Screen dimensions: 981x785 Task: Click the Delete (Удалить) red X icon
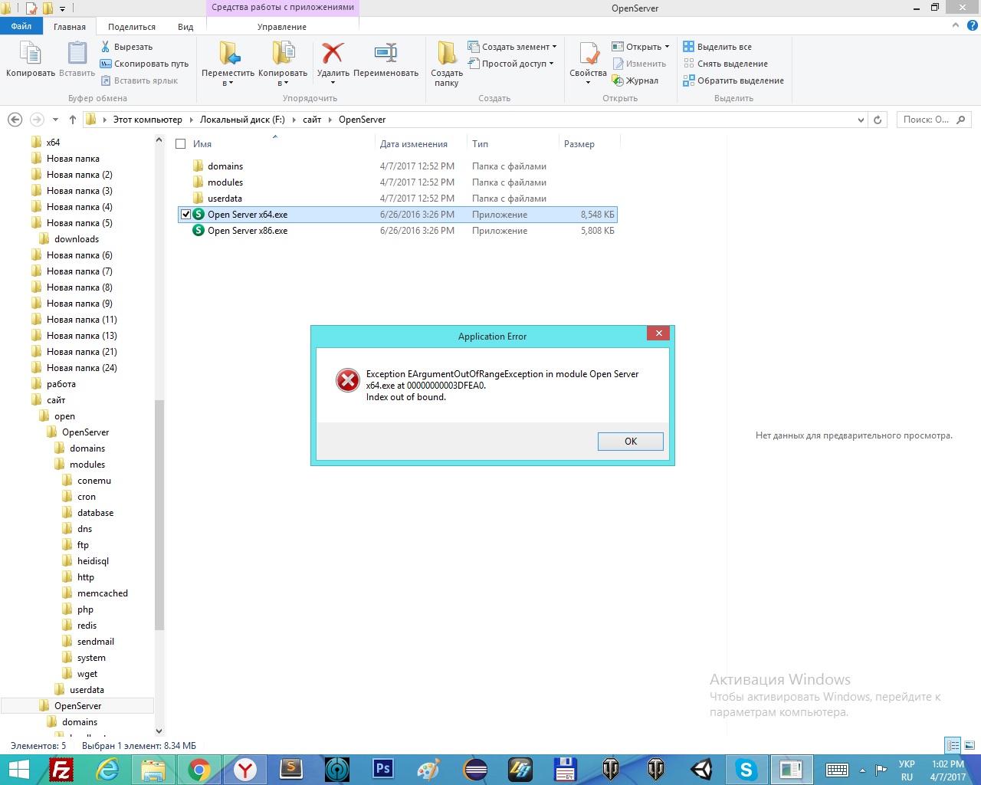[x=333, y=54]
